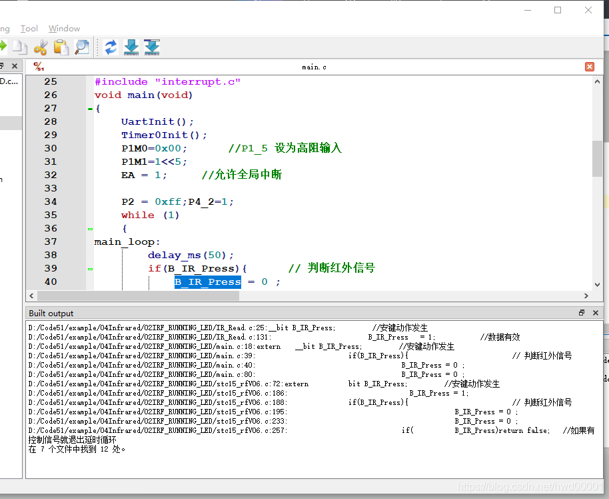This screenshot has height=499, width=609.
Task: Click horizontal scrollbar right arrow
Action: 586,296
